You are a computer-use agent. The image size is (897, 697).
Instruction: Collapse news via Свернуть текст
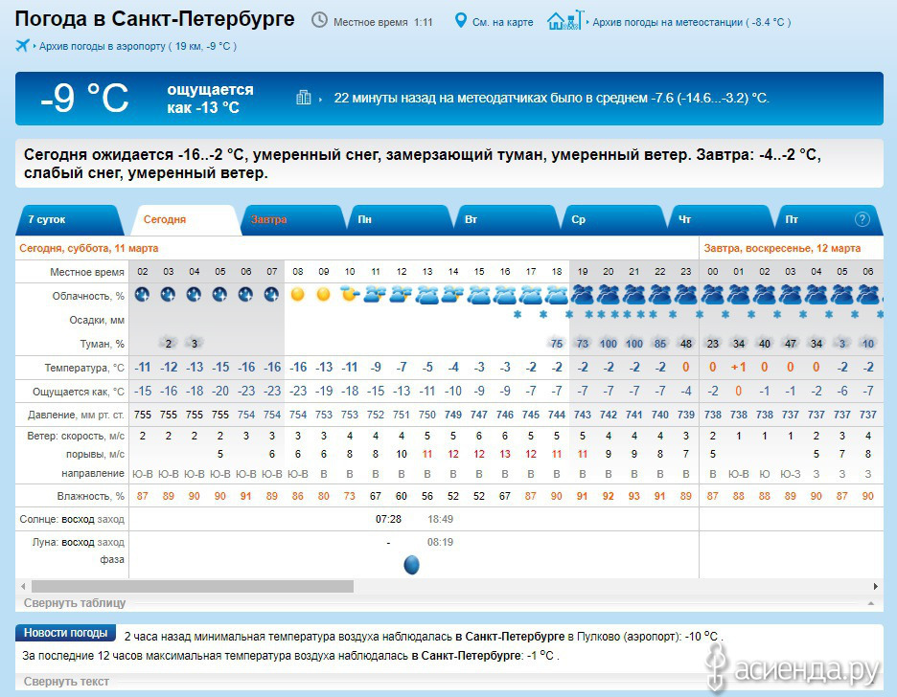point(66,682)
